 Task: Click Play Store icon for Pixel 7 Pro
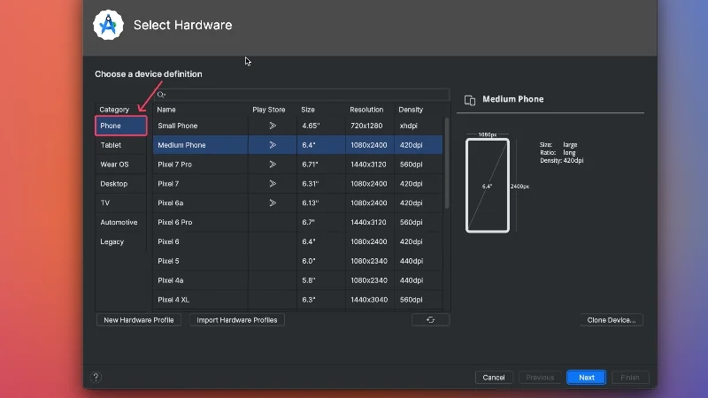point(273,165)
